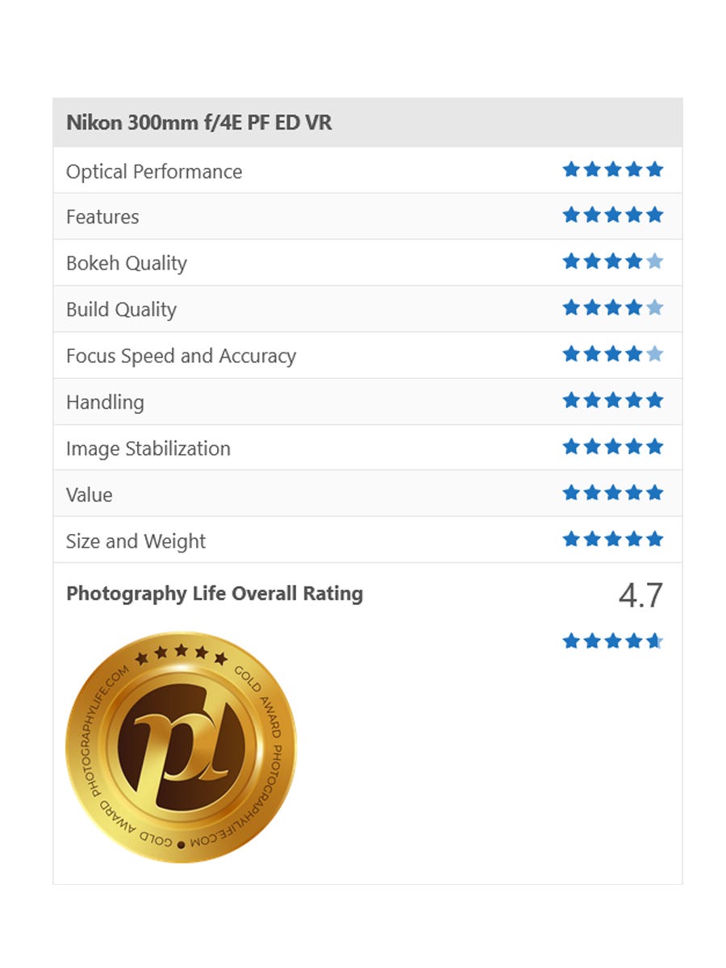Viewport: 726px width, 968px height.
Task: Click the overall rating stars below 4.7
Action: point(612,641)
